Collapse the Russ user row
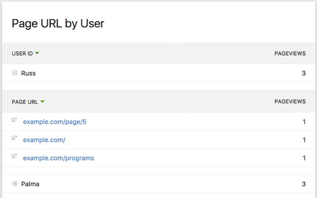The height and width of the screenshot is (198, 317). click(x=15, y=73)
